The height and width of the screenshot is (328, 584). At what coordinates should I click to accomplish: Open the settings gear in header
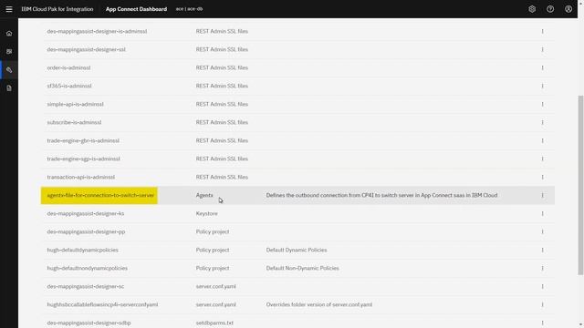532,9
